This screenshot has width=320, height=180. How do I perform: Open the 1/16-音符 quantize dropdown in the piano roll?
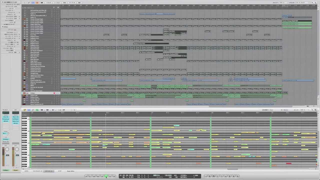tap(65, 110)
